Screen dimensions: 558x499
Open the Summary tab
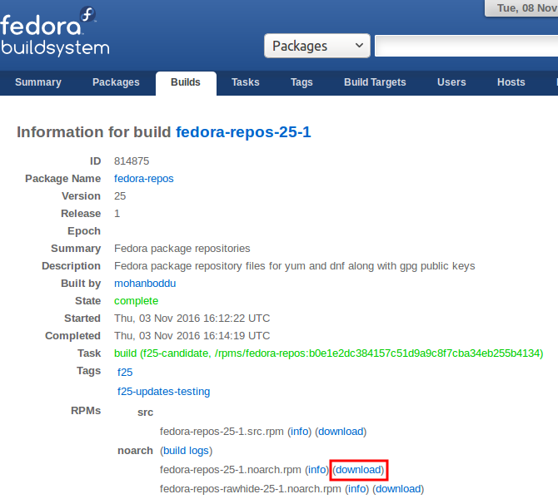[38, 82]
